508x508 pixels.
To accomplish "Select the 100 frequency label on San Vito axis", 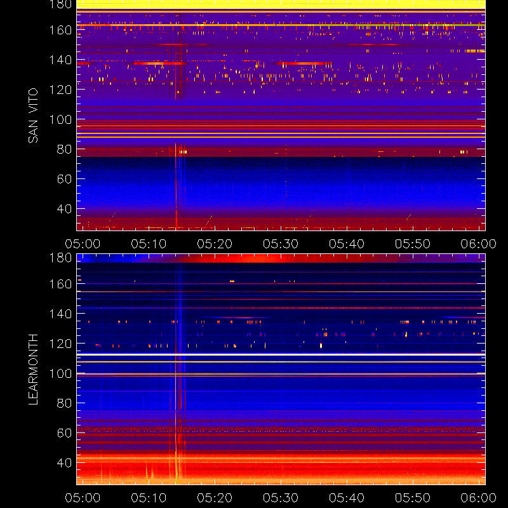I will point(60,119).
